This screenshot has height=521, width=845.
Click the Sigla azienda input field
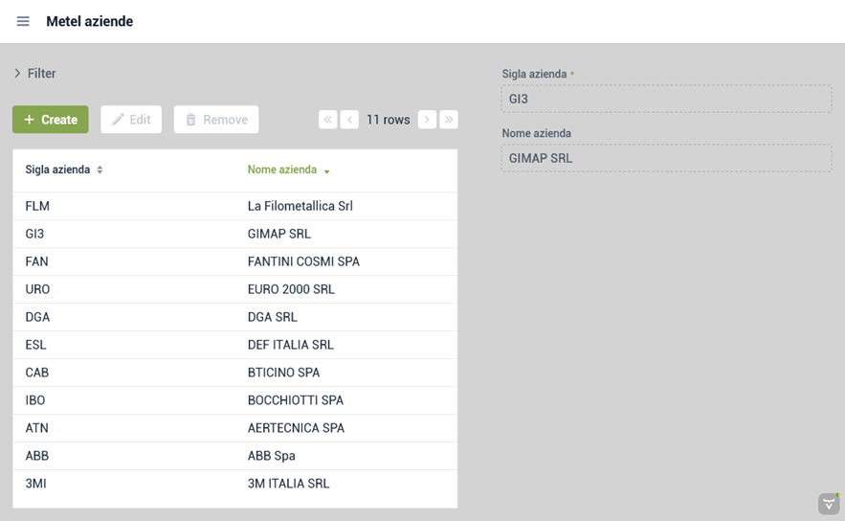pos(667,99)
